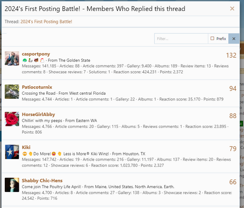Click Patiocoturnix's reply count 94
Viewport: 244px width, 208px height.
233,88
